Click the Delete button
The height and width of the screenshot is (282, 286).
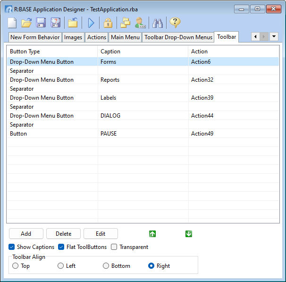tap(63, 234)
